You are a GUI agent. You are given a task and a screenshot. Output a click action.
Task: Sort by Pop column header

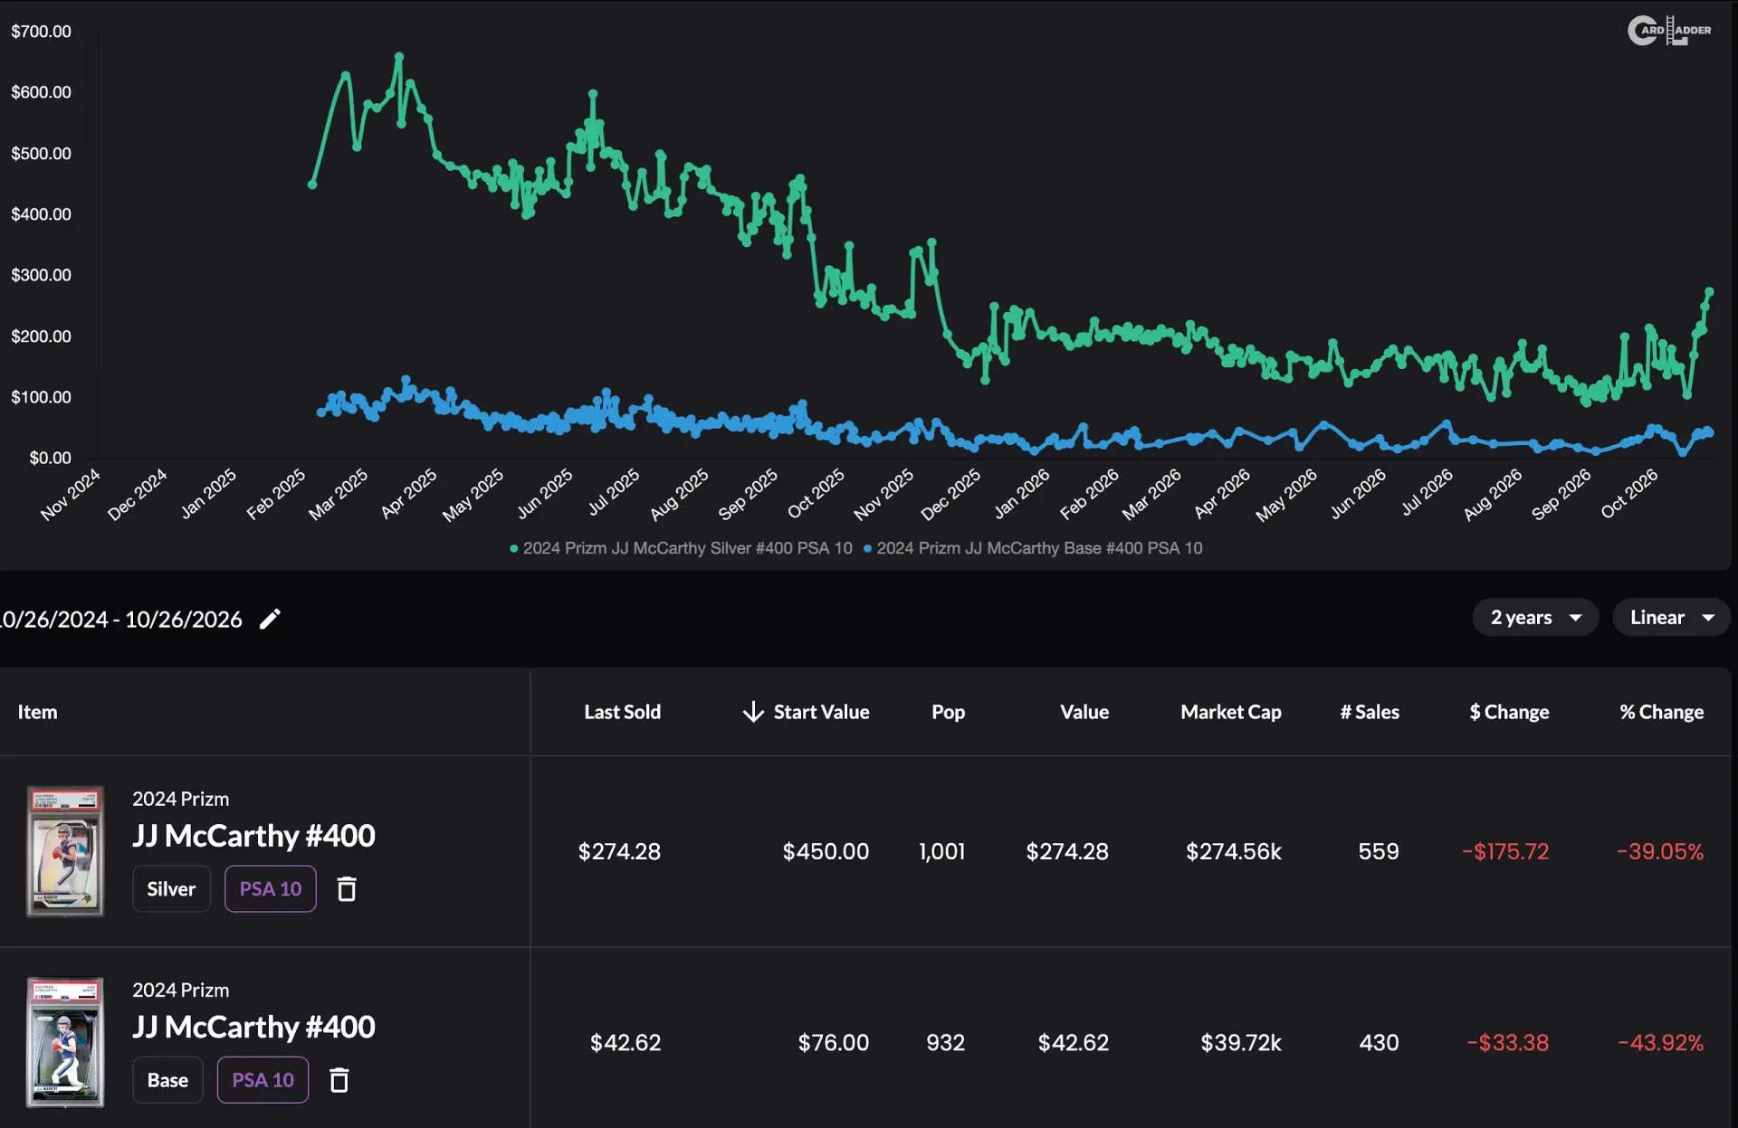[948, 712]
